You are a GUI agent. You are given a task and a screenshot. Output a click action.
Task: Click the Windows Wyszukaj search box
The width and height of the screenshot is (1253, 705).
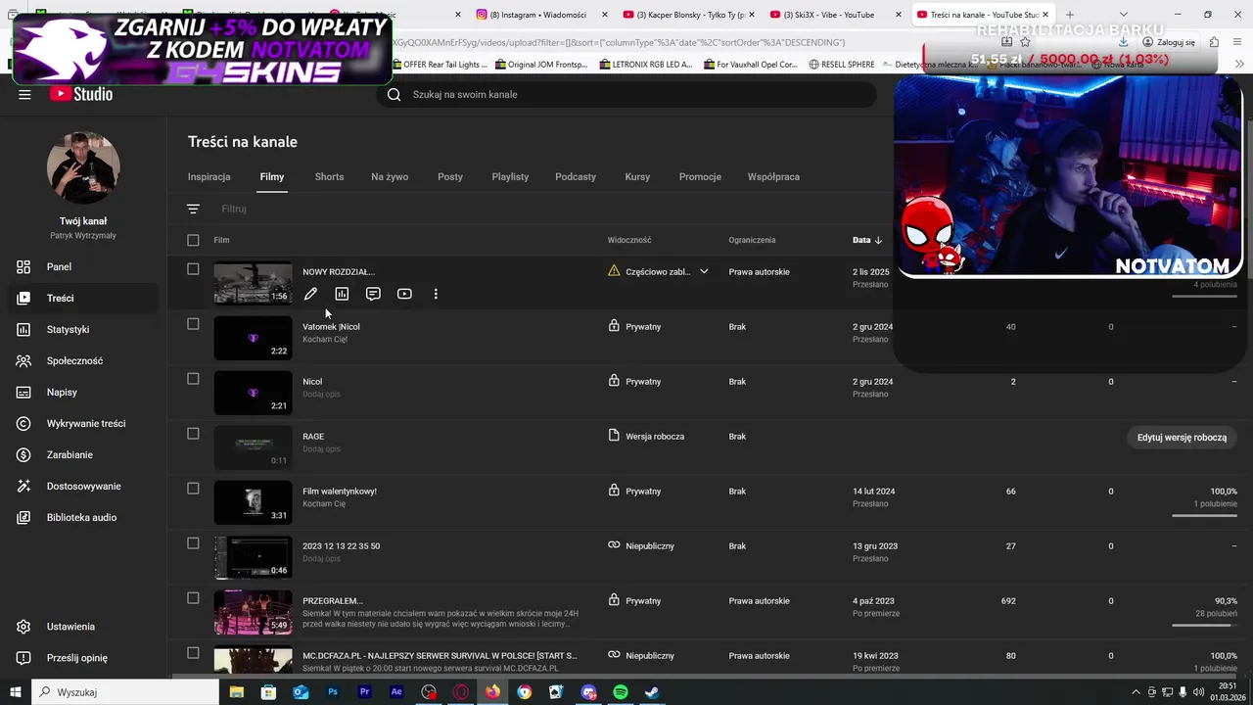tap(126, 692)
